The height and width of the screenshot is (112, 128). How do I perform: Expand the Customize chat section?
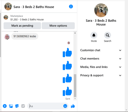pos(101,50)
